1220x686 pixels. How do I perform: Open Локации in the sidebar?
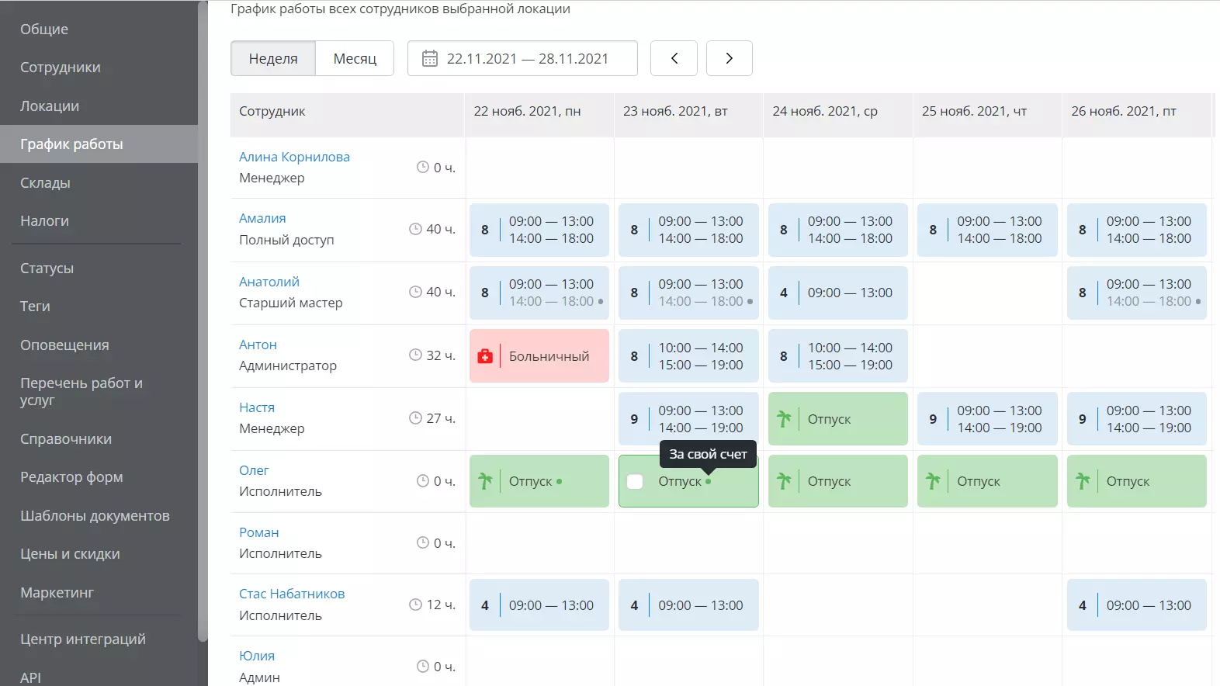click(50, 106)
